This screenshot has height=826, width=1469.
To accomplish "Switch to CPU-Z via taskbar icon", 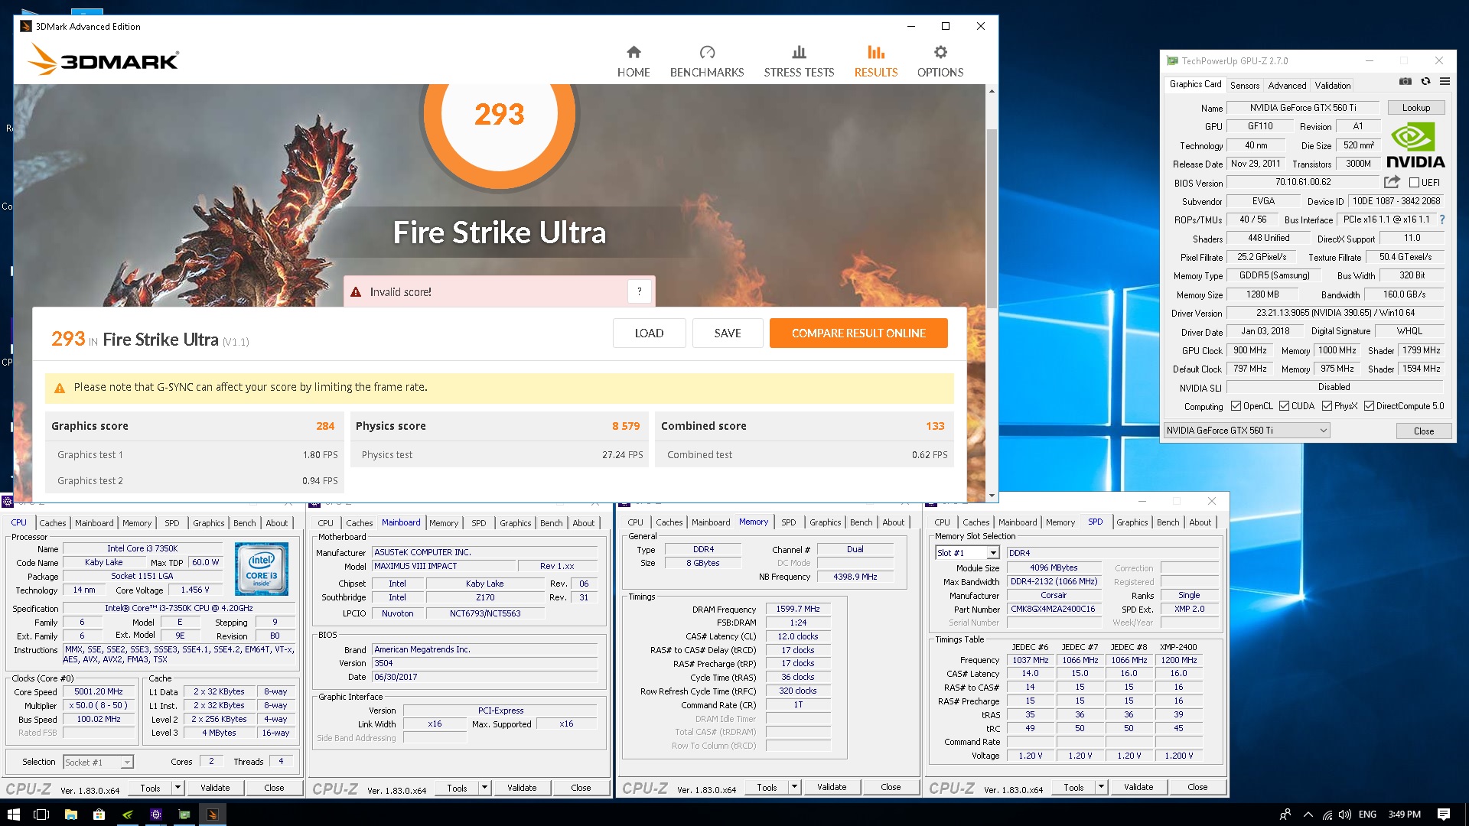I will pos(155,815).
